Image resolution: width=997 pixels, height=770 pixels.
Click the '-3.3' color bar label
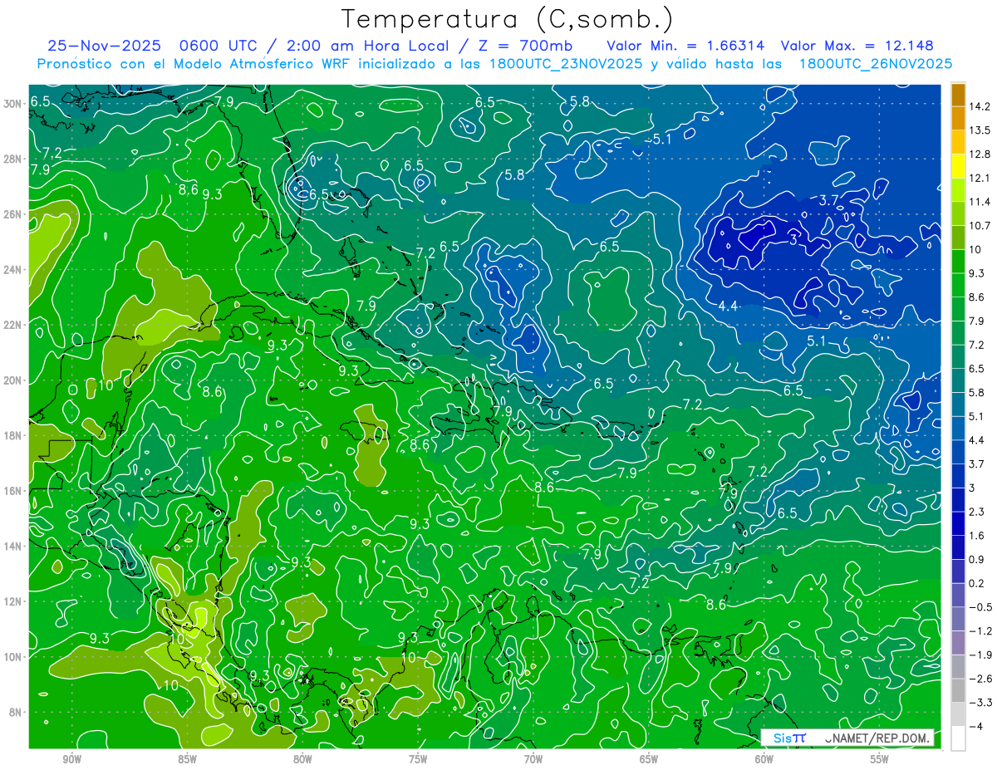coord(980,703)
